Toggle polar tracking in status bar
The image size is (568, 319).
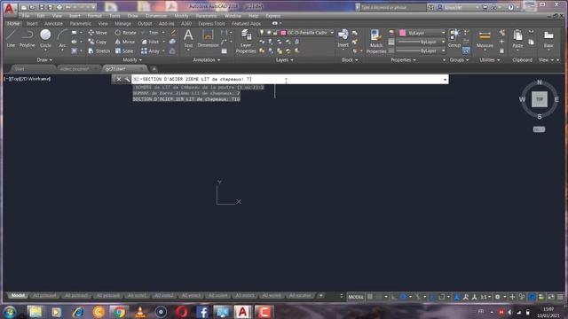[x=403, y=297]
